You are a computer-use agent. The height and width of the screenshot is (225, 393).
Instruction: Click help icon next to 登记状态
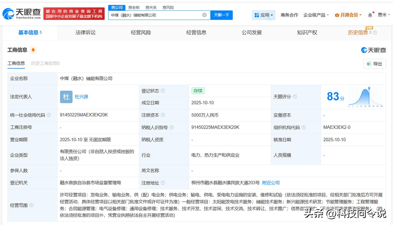163,91
